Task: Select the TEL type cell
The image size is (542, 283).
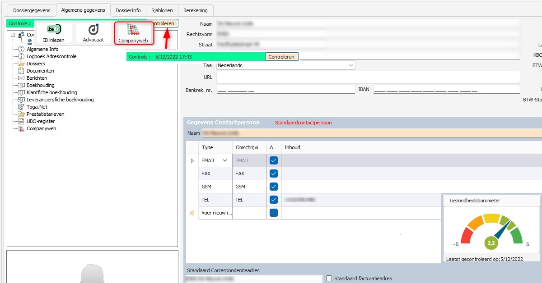Action: tap(215, 200)
